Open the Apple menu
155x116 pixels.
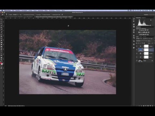[x=2, y=11]
